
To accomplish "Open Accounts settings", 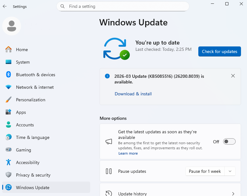I will click(46, 125).
